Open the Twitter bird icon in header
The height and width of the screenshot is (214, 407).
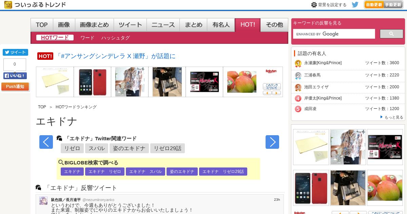coord(355,5)
